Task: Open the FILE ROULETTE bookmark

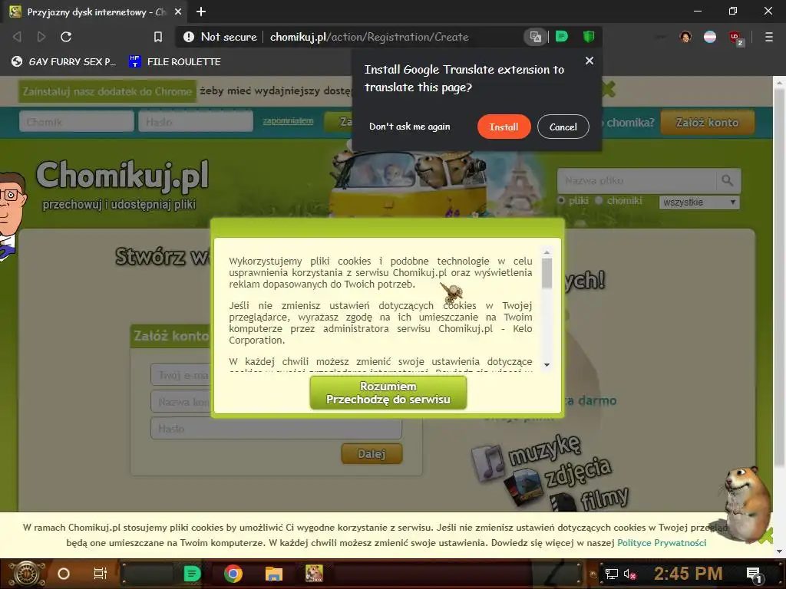Action: (x=175, y=61)
